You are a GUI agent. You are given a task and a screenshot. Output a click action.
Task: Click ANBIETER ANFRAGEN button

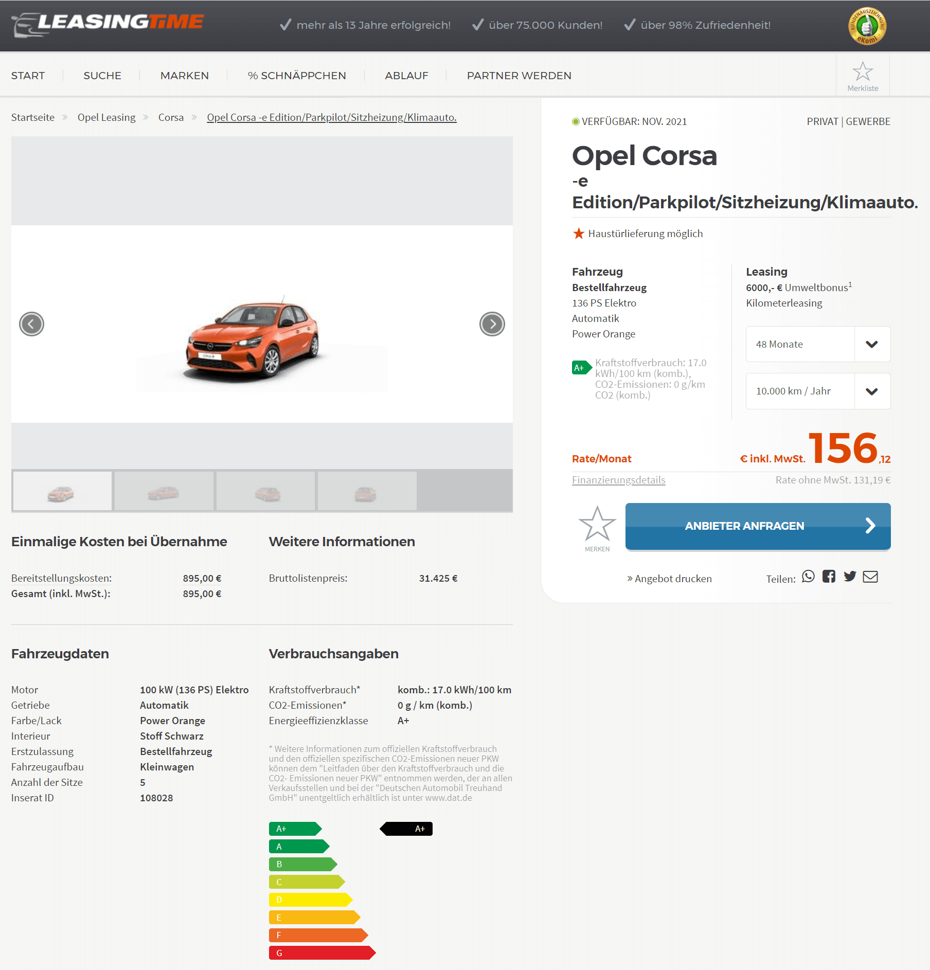(758, 526)
